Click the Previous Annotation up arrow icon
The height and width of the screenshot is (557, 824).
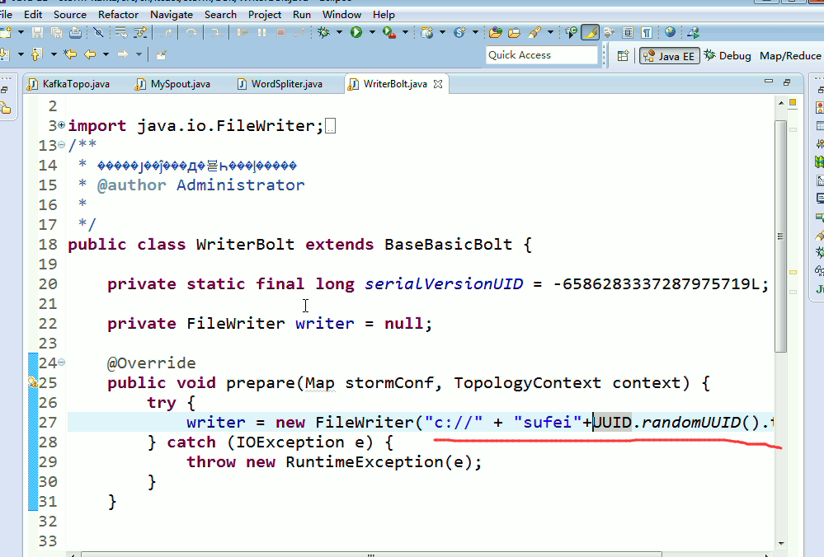pyautogui.click(x=36, y=54)
